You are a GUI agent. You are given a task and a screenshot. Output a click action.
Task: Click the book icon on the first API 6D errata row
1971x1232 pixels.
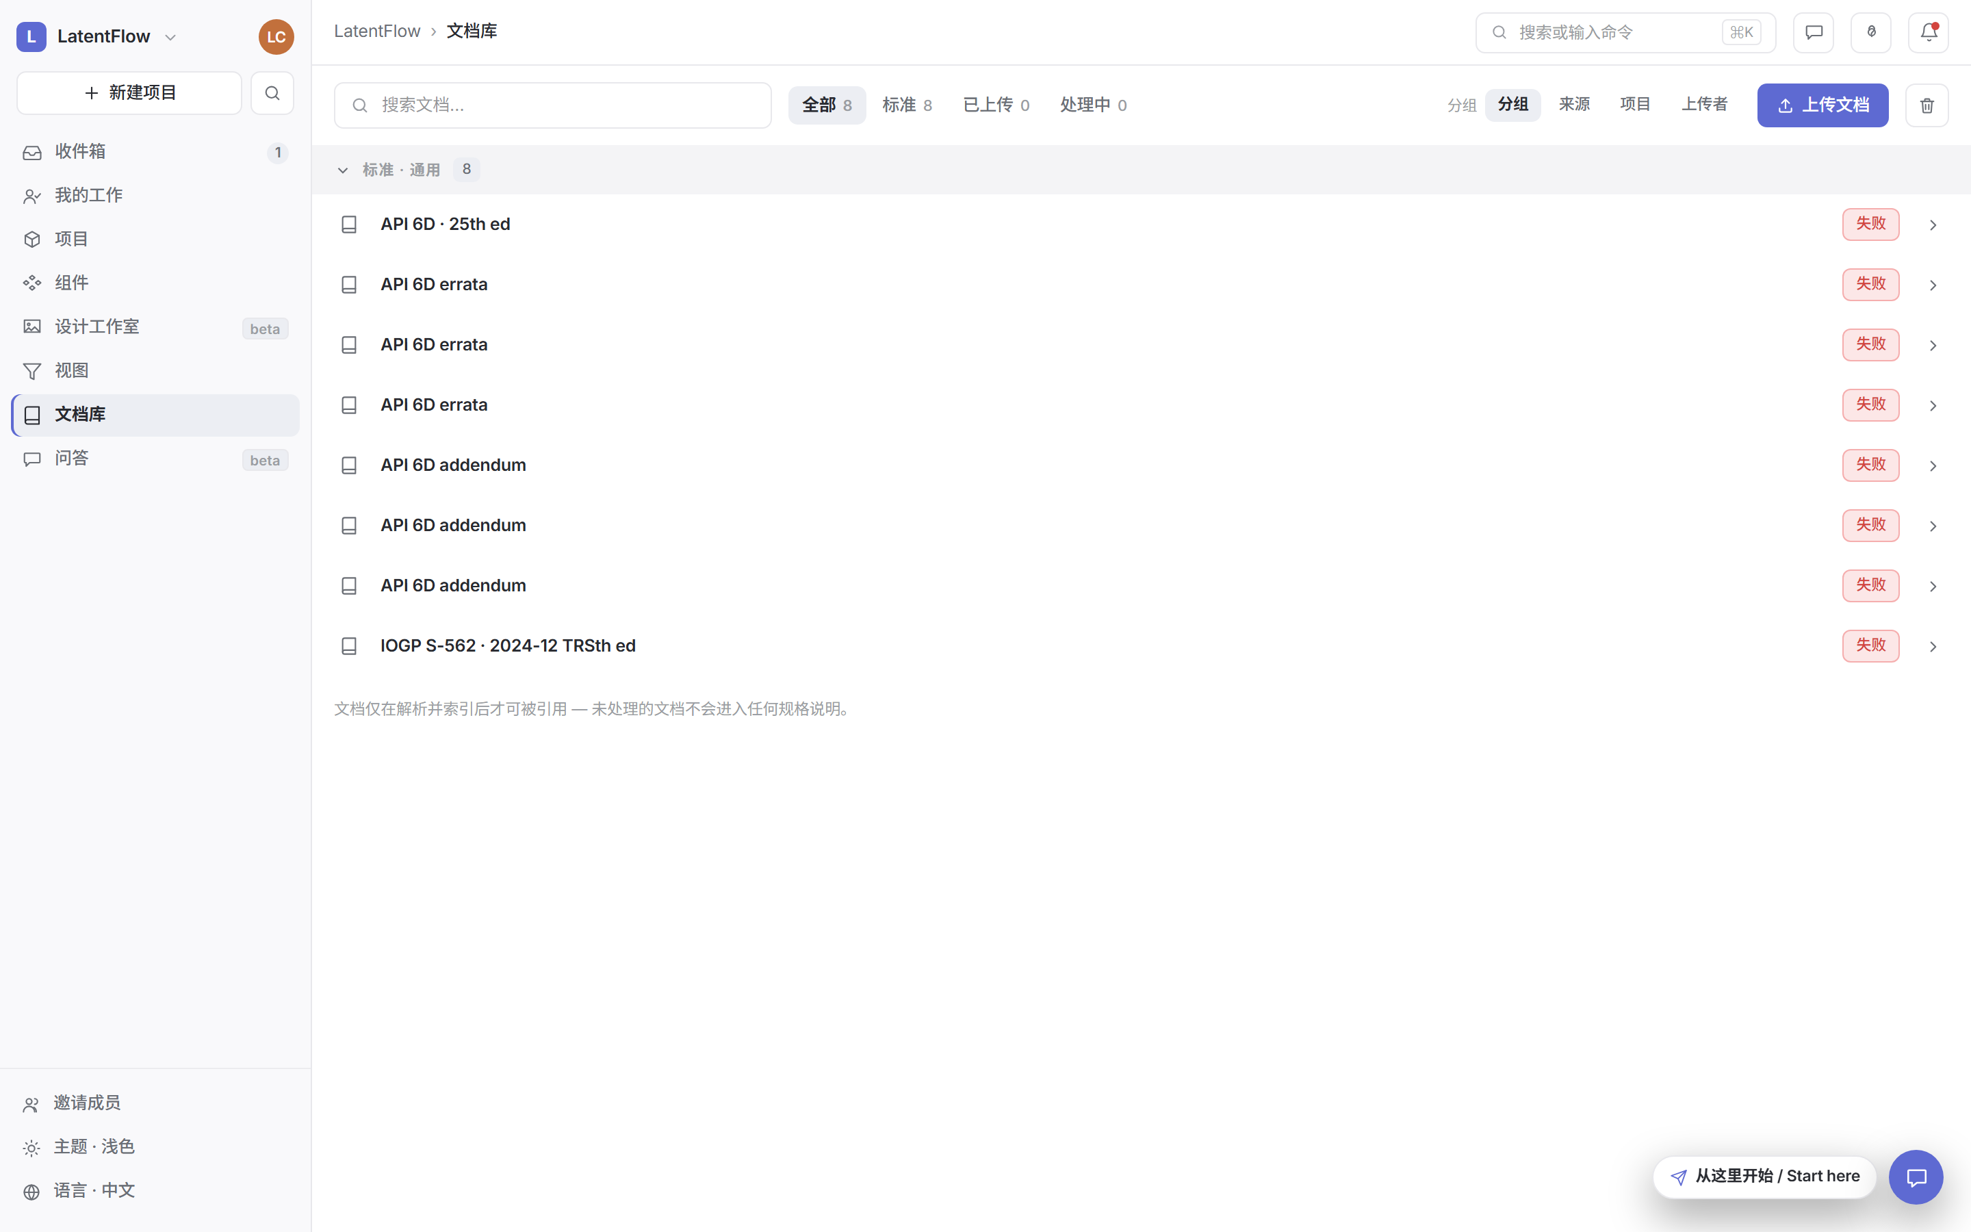tap(348, 284)
